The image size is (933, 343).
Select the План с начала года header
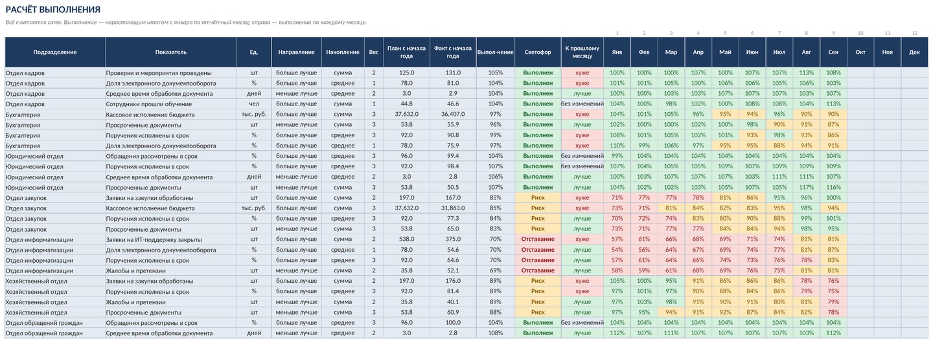(x=406, y=52)
